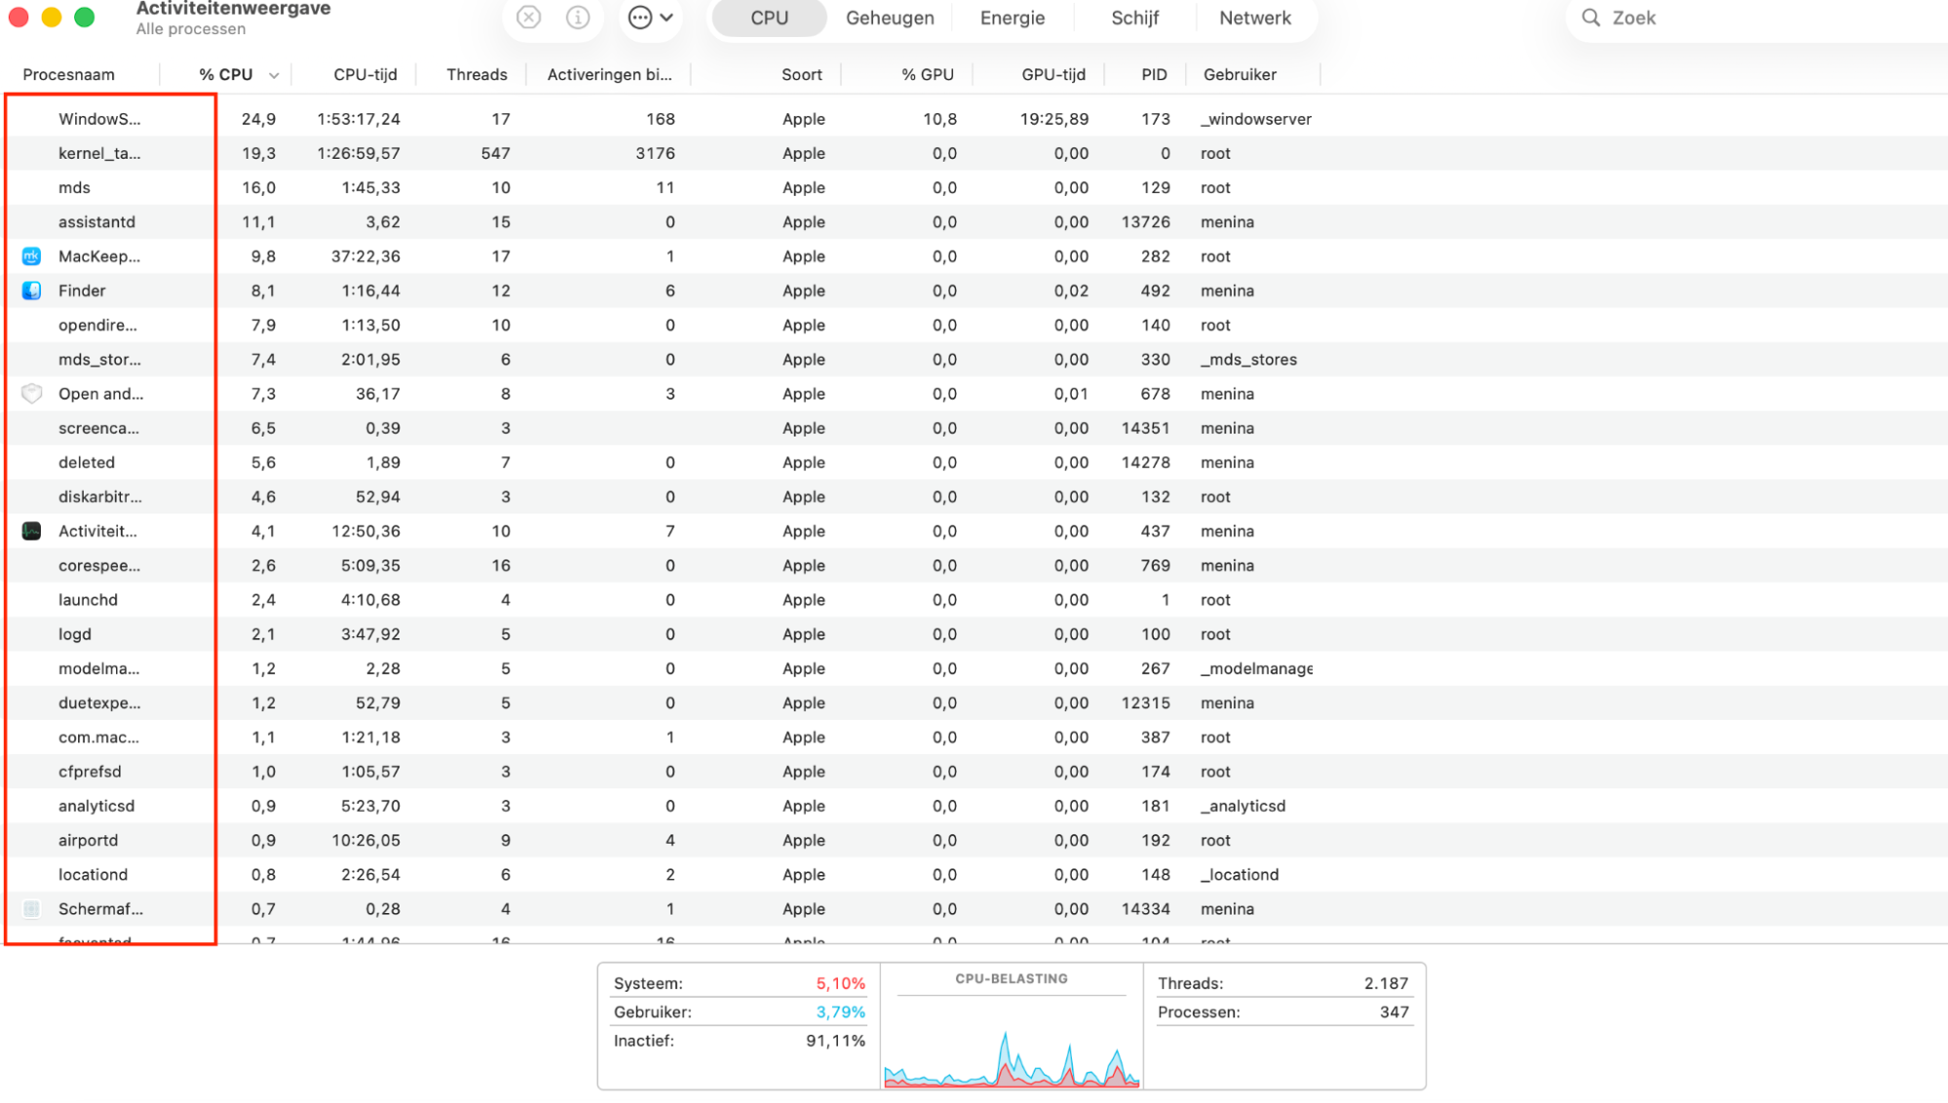1948x1103 pixels.
Task: Click the MacKeeper app icon
Action: 31,256
